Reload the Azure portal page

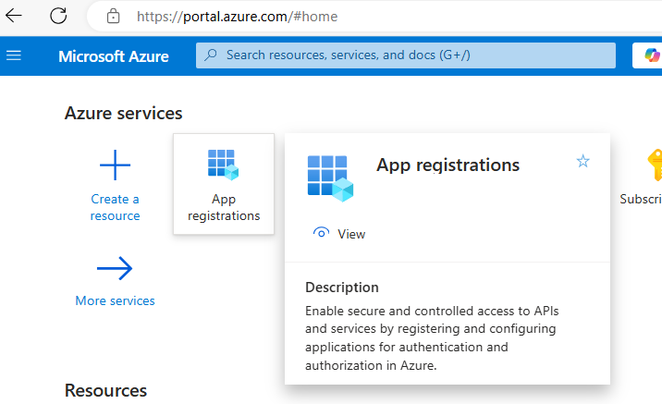pos(58,16)
